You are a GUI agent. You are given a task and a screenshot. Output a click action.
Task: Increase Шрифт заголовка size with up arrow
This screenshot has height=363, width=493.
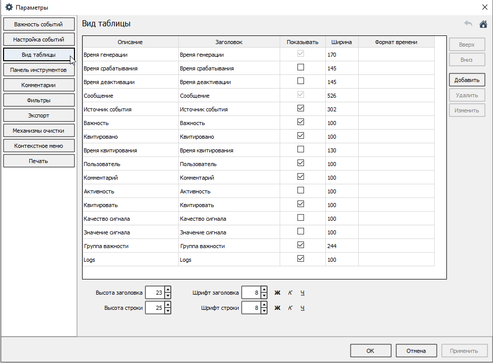(264, 290)
